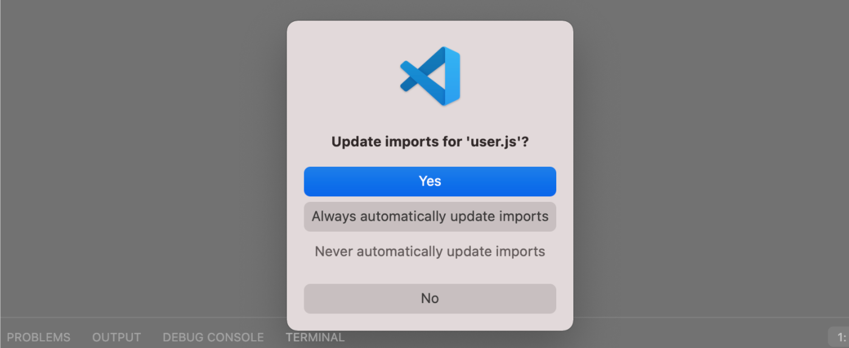Select Never automatically update imports

point(430,252)
